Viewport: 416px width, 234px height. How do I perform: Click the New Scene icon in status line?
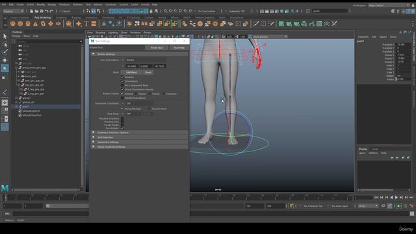[x=32, y=11]
